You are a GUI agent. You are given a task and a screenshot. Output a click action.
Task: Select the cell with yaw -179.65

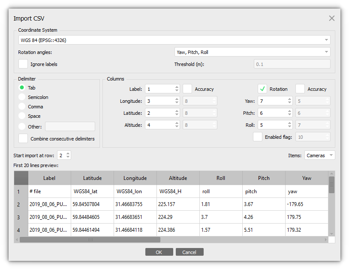[x=307, y=204]
